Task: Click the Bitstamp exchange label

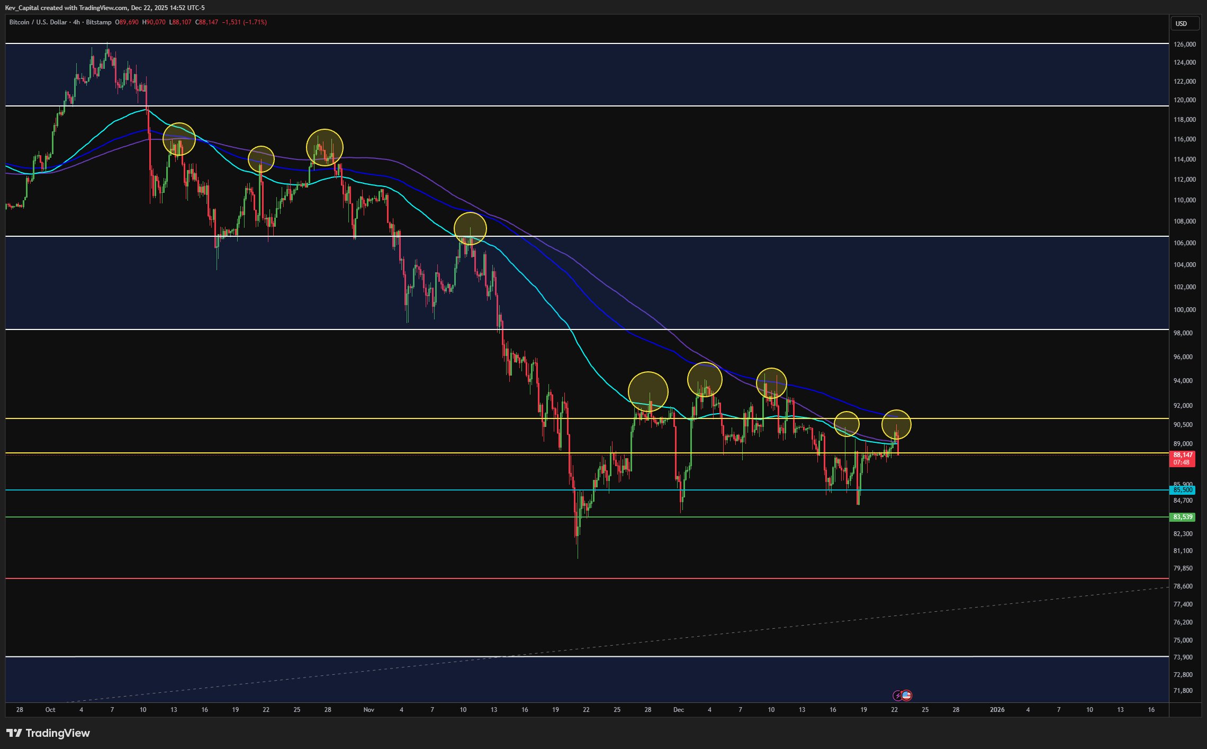Action: [x=98, y=22]
